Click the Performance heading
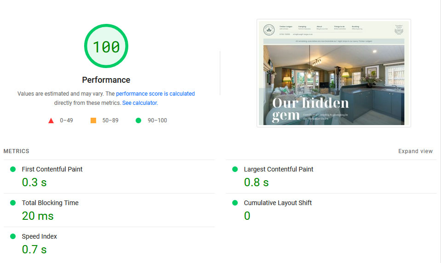This screenshot has width=441, height=263. (x=106, y=80)
